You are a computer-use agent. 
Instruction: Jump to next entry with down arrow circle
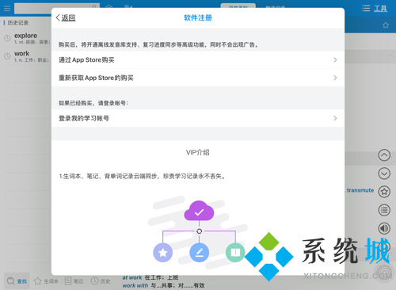pyautogui.click(x=384, y=174)
